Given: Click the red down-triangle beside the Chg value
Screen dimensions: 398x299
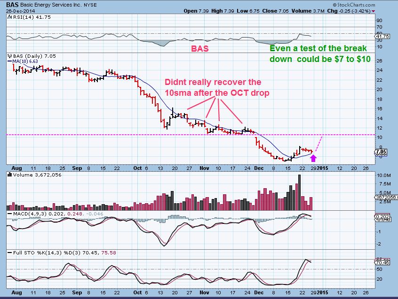Looking at the screenshot, I should point(374,11).
